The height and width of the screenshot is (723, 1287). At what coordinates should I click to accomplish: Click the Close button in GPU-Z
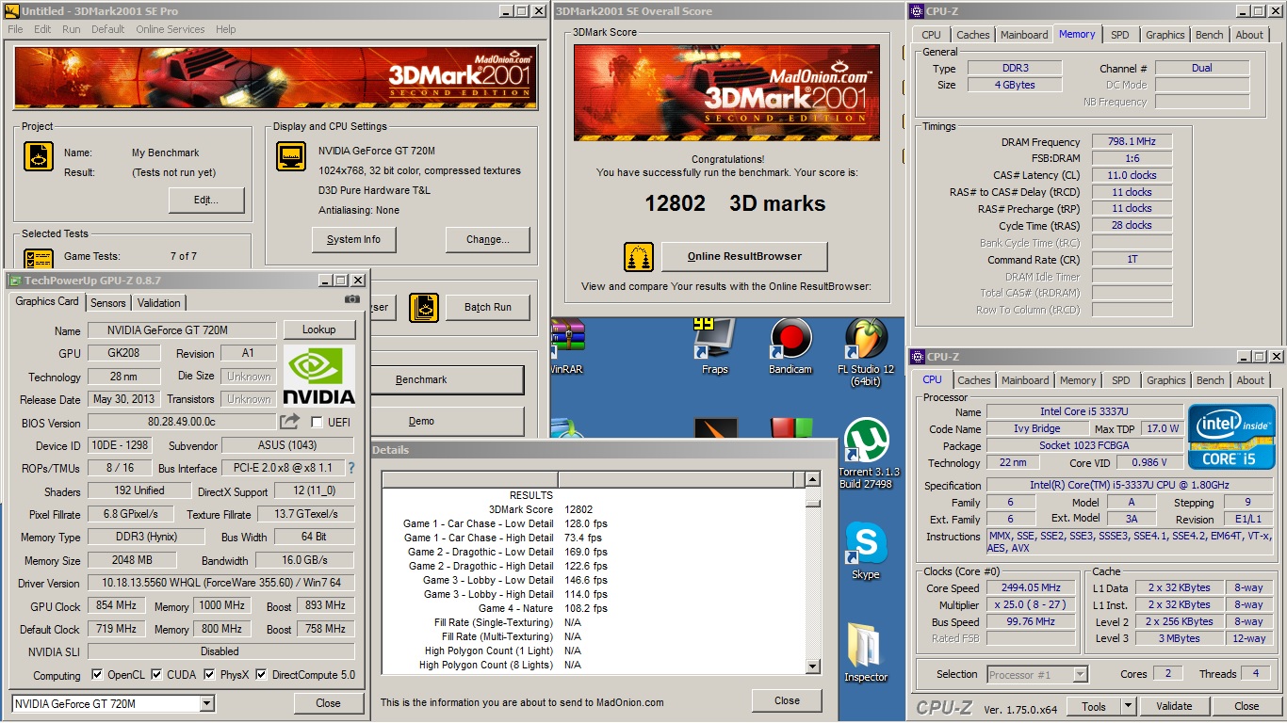coord(328,703)
